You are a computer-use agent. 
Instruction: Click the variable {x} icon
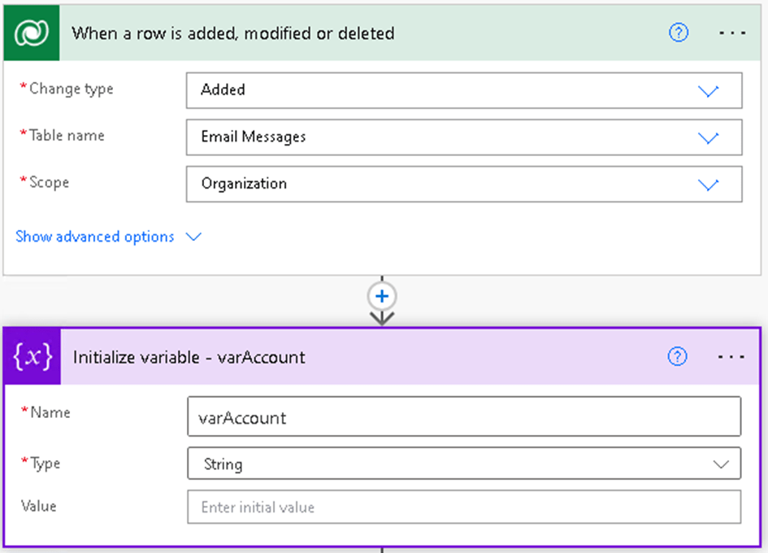(33, 357)
